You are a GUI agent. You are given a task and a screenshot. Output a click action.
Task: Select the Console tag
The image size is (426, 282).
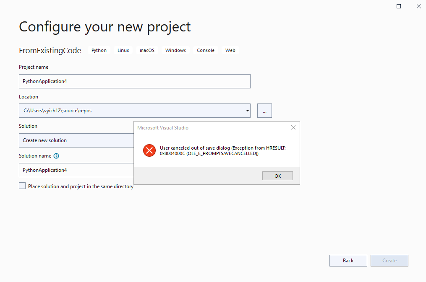205,50
